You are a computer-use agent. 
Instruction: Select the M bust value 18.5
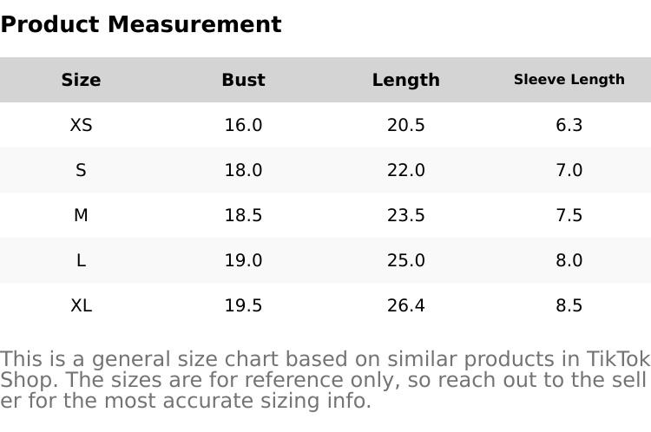[243, 215]
